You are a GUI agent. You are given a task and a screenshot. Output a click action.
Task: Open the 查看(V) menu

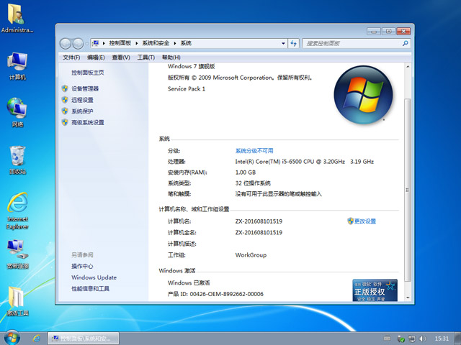coord(121,57)
